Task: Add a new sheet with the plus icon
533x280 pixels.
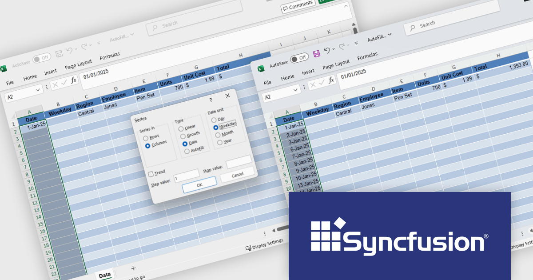Action: click(x=133, y=268)
